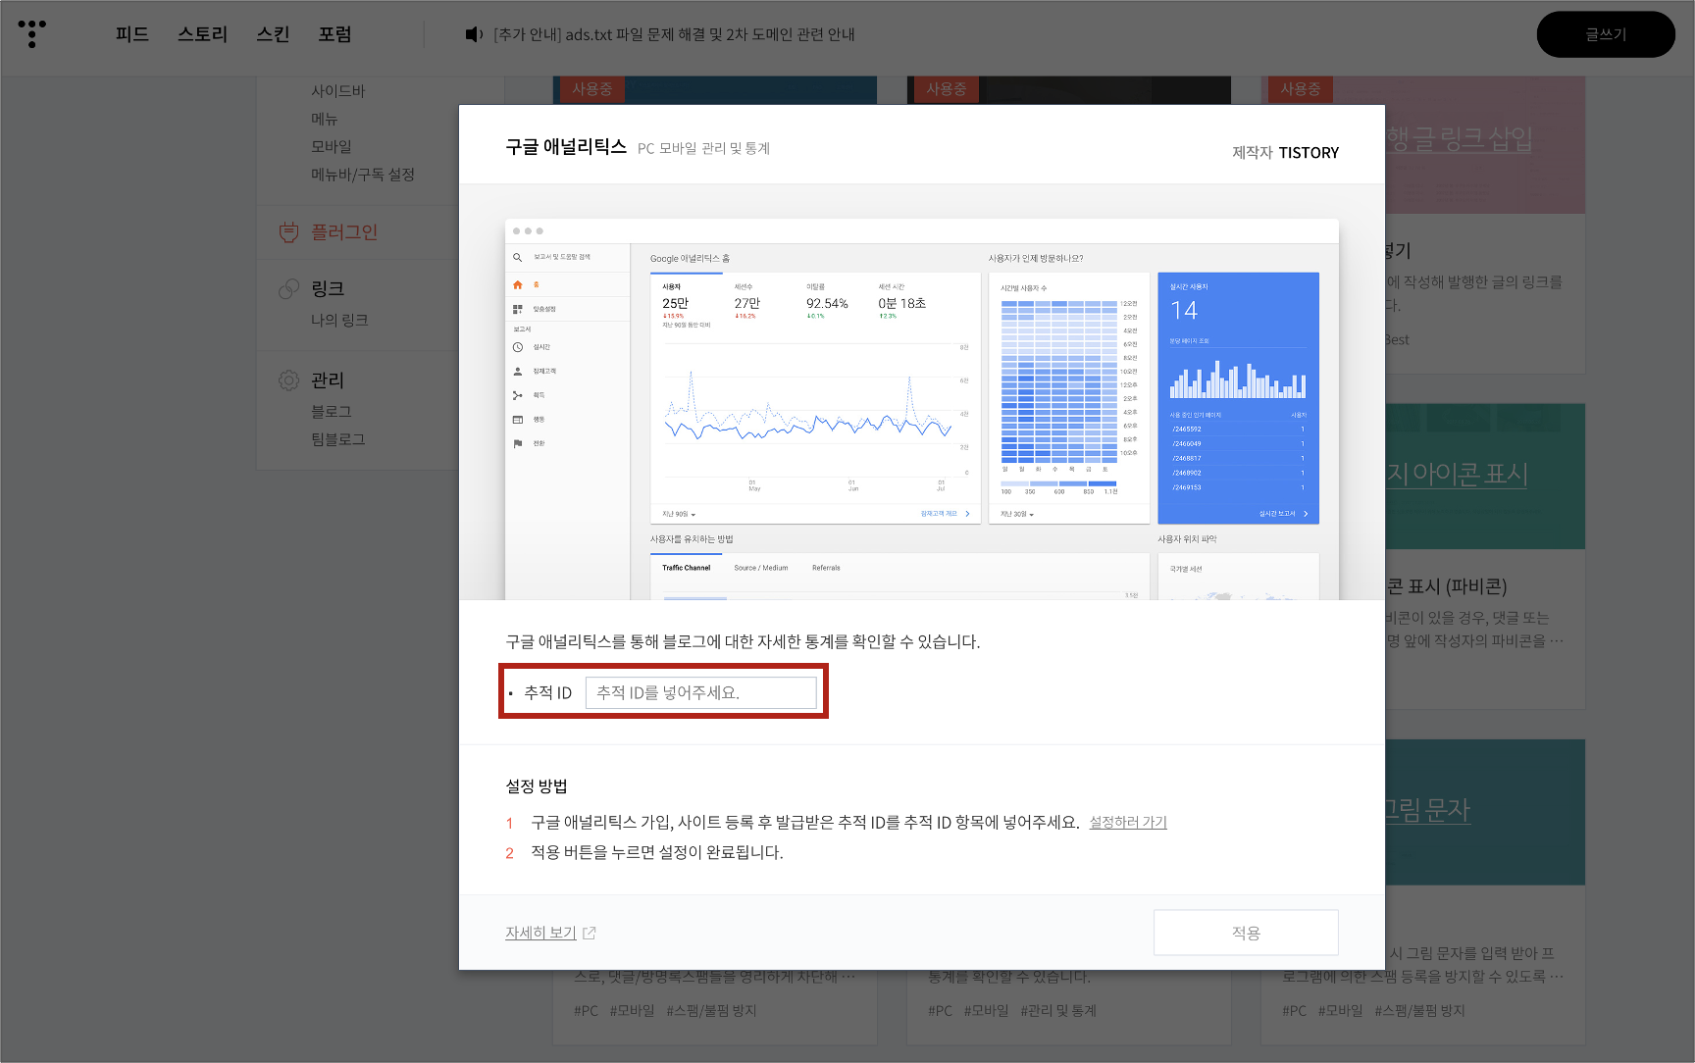
Task: Select 메뉴바/구독 설정 in the sidebar
Action: tap(363, 174)
